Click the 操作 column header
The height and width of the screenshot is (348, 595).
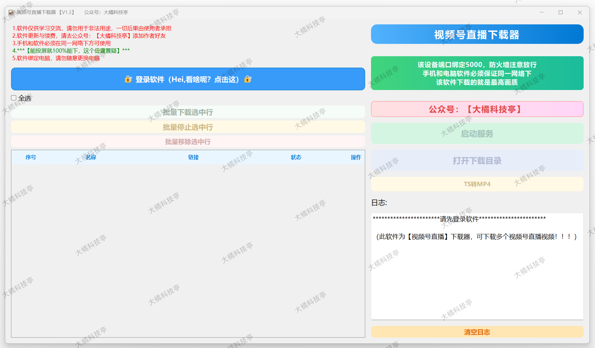[356, 157]
